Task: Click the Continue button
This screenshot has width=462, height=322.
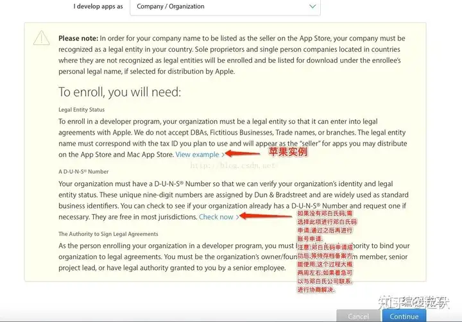Action: tap(404, 316)
